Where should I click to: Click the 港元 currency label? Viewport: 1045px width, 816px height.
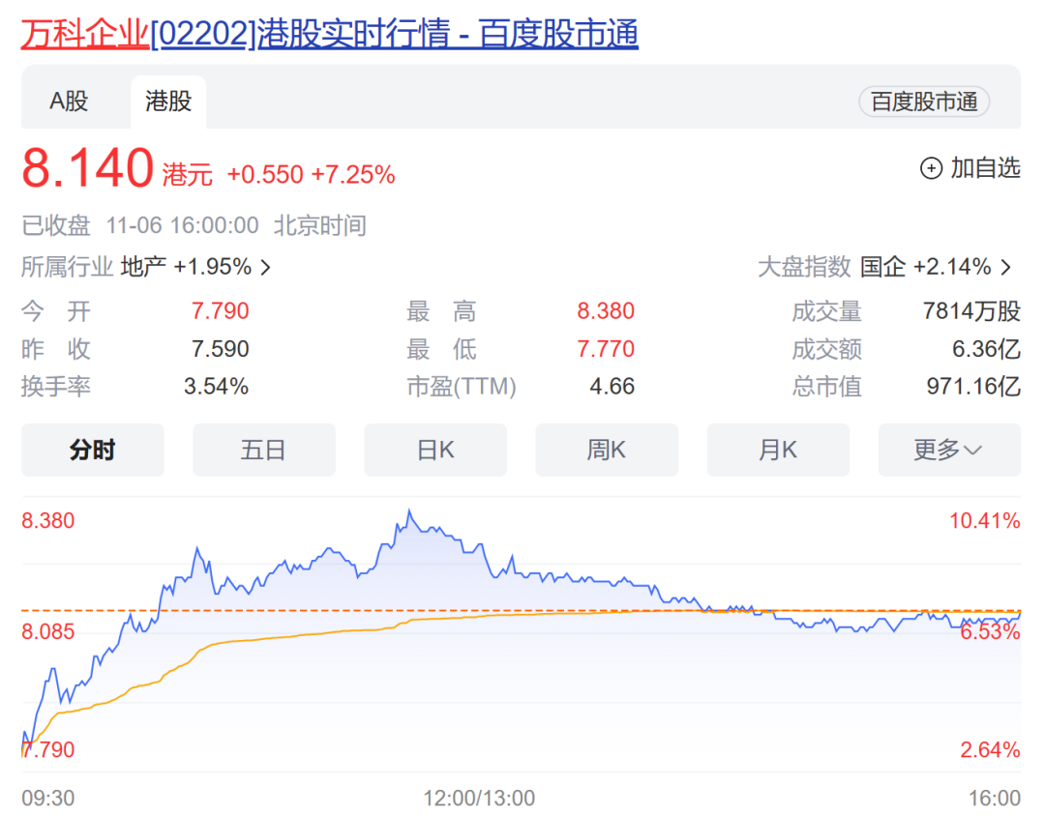coord(188,175)
